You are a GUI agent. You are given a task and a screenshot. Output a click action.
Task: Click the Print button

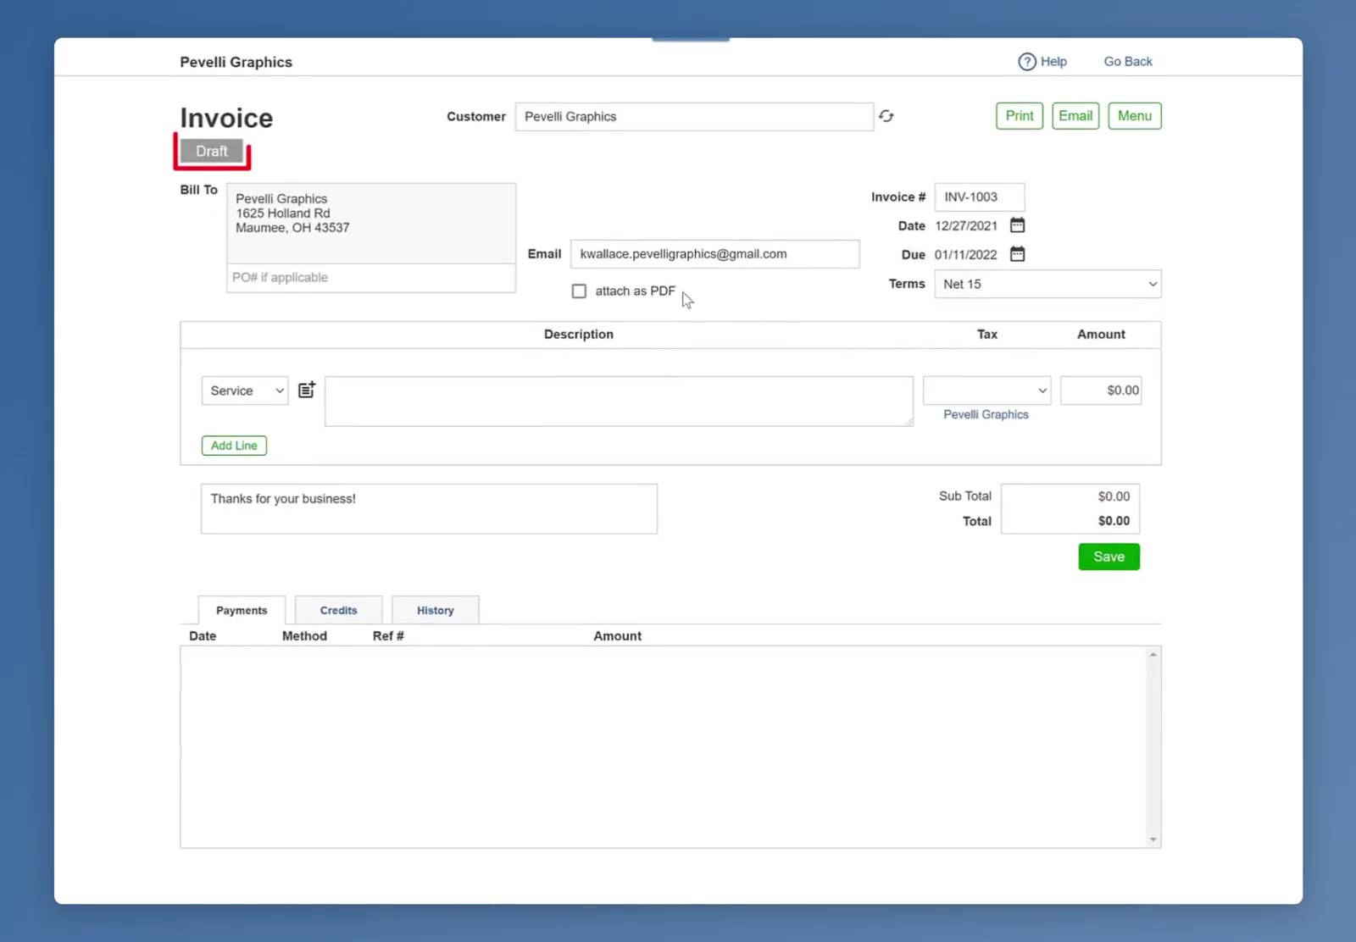(1020, 116)
